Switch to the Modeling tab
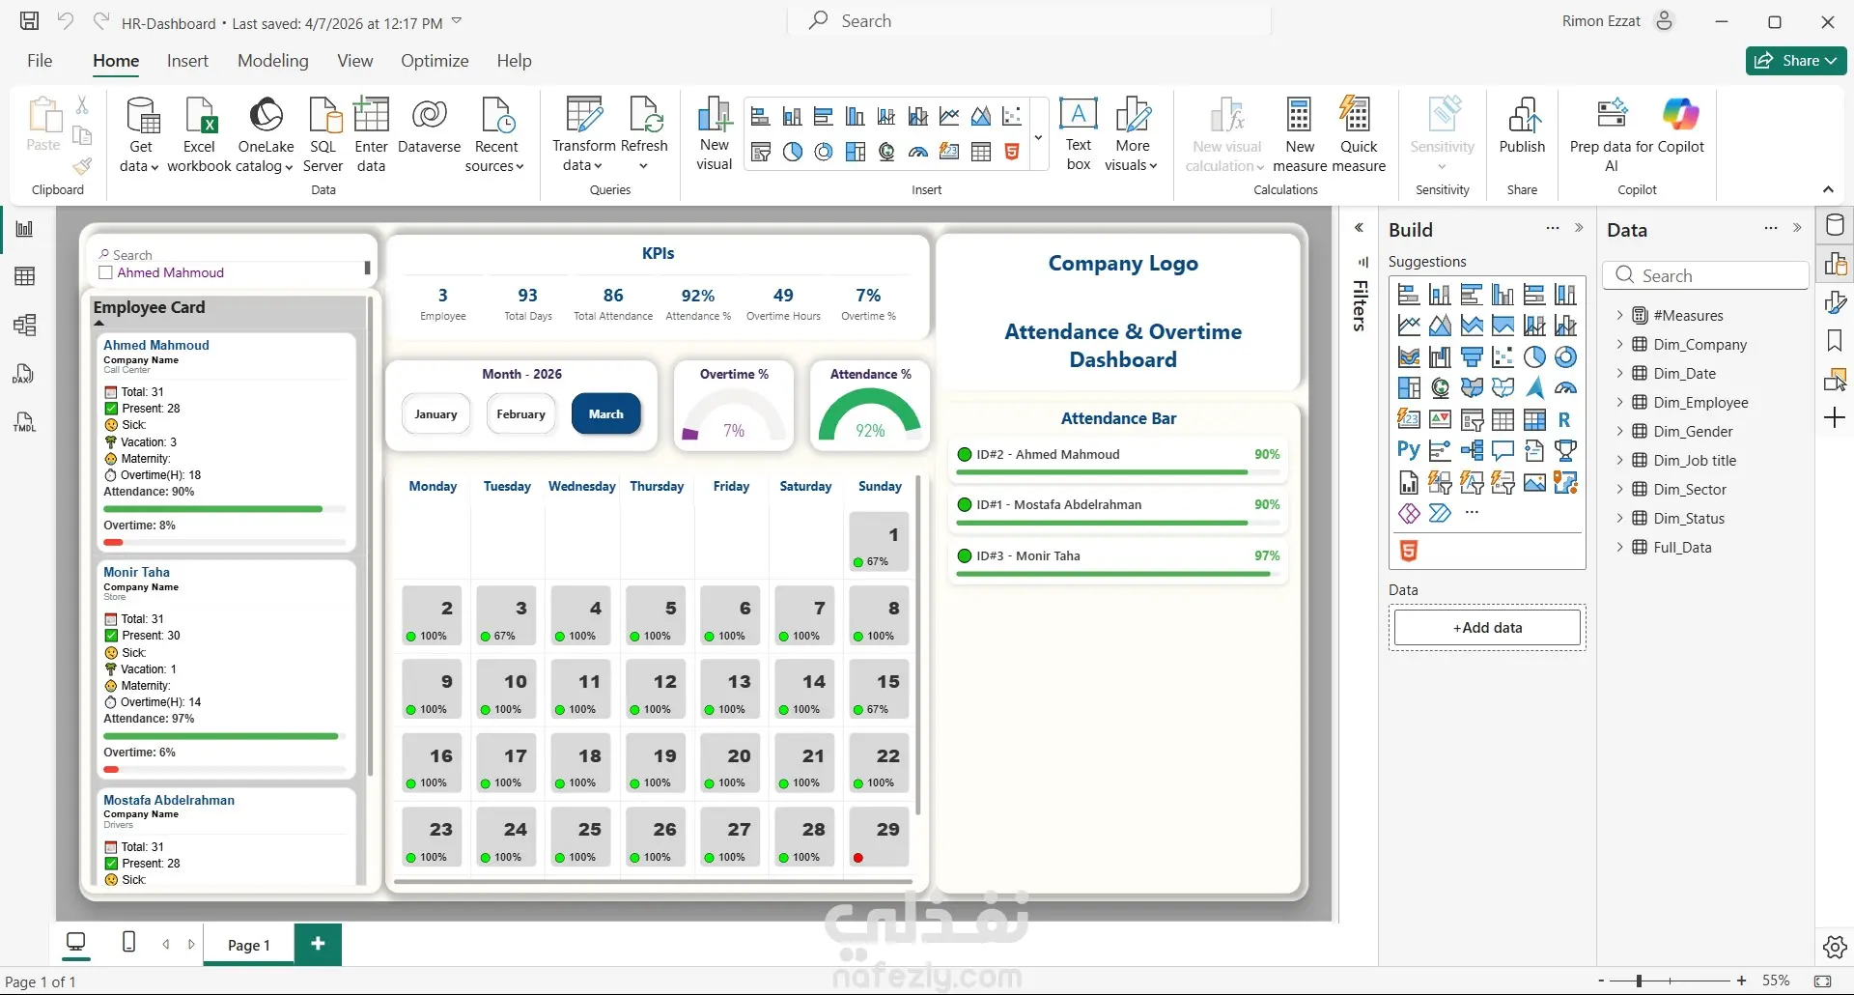Image resolution: width=1854 pixels, height=995 pixels. [x=273, y=61]
